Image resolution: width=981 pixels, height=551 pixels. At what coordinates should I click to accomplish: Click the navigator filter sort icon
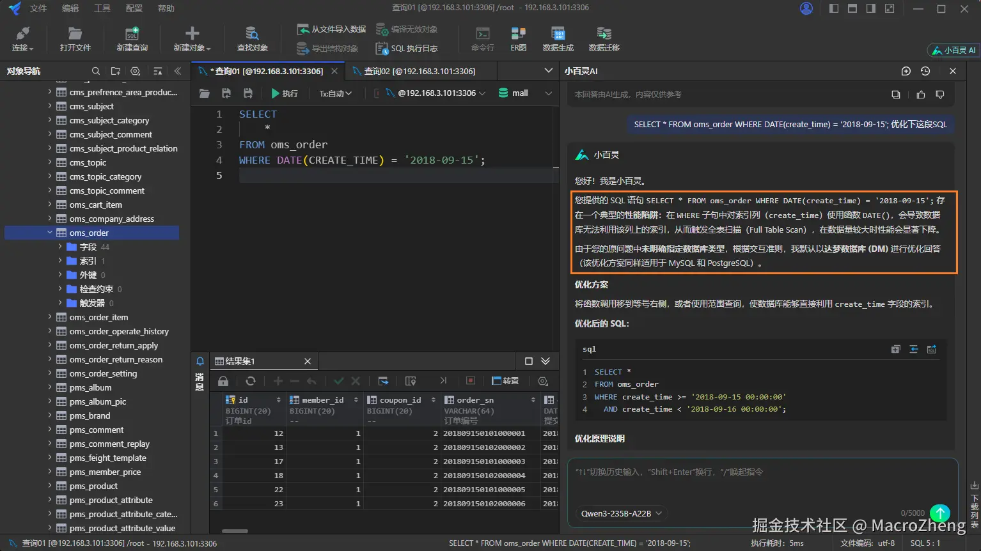[x=158, y=71]
